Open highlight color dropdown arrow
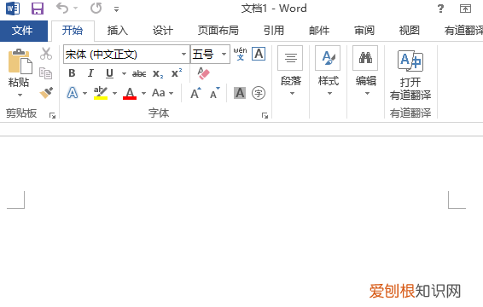The width and height of the screenshot is (483, 307). (x=114, y=93)
